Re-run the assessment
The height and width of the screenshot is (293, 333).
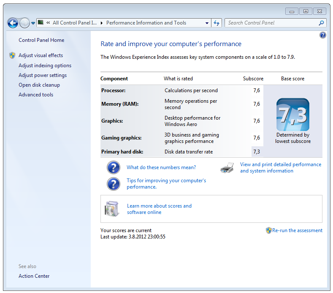pyautogui.click(x=297, y=230)
